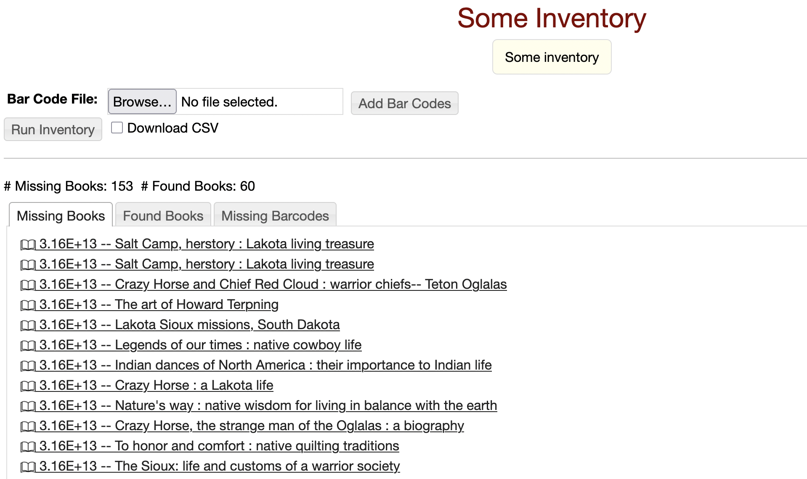Image resolution: width=807 pixels, height=479 pixels.
Task: Click the Add Bar Codes button
Action: click(x=404, y=103)
